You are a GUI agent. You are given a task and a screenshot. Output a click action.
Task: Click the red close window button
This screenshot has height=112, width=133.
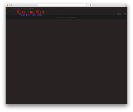click(8, 5)
